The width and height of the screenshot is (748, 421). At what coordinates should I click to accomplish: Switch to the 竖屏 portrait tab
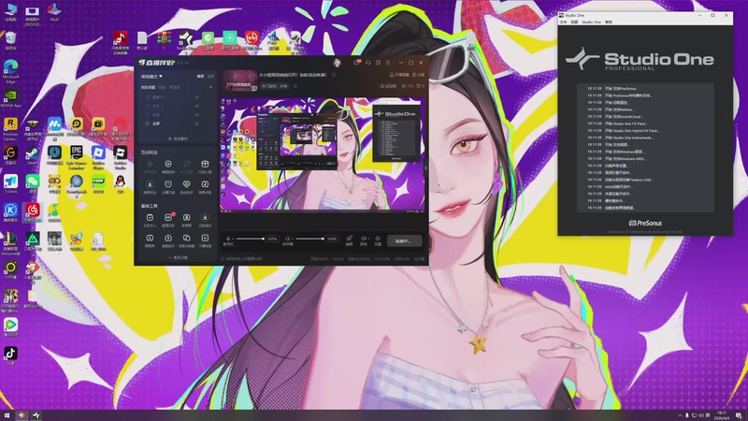pyautogui.click(x=210, y=77)
